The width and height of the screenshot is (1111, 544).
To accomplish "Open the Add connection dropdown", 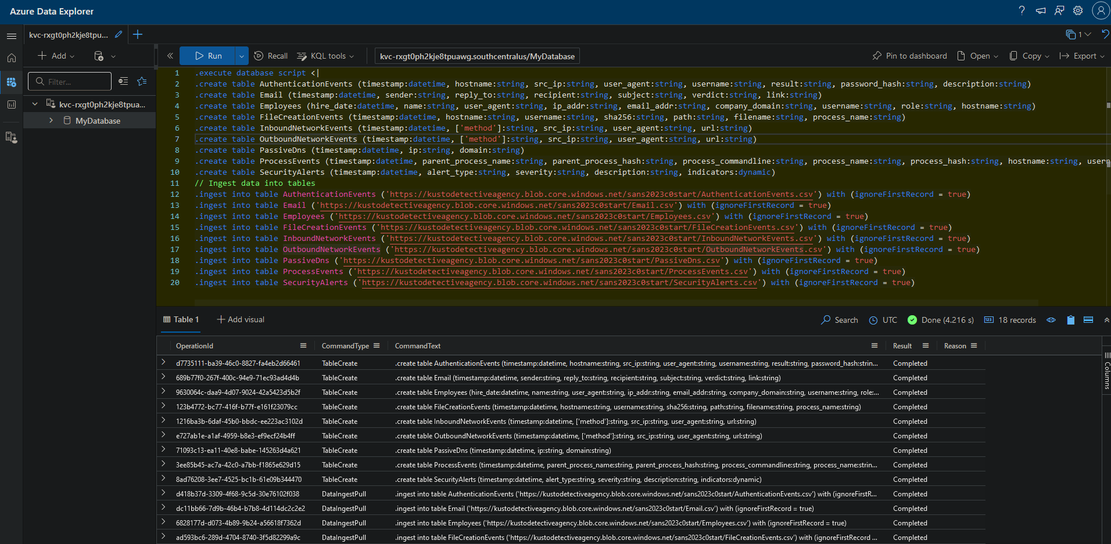I will coord(56,56).
